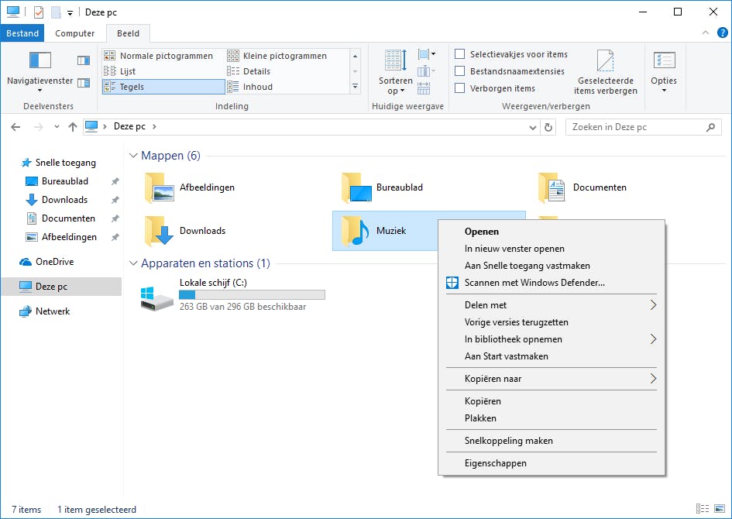Click the Opties icon in ribbon

(x=664, y=61)
